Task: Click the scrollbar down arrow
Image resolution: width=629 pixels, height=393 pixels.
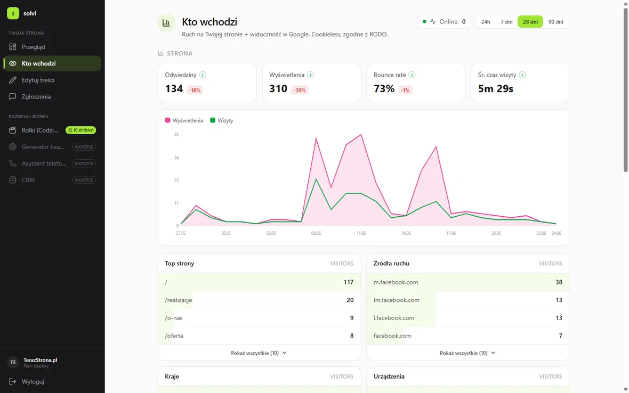Action: (x=625, y=389)
